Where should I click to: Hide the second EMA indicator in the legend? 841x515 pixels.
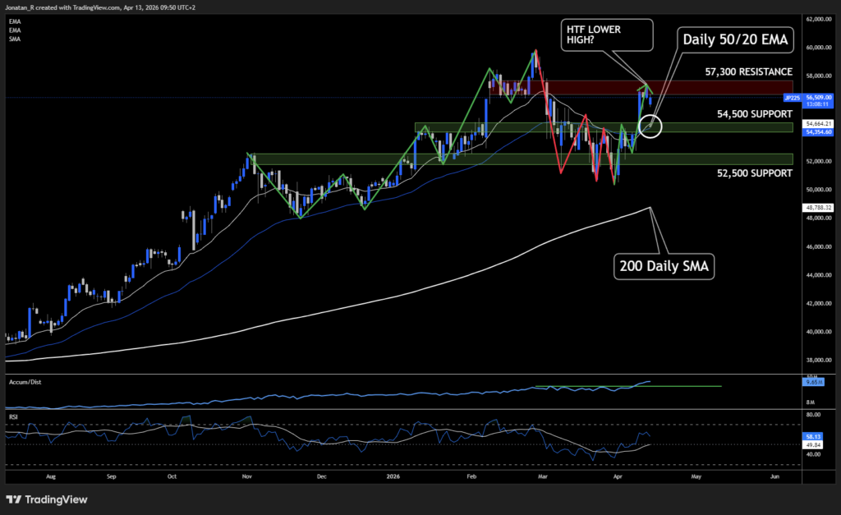tap(15, 30)
